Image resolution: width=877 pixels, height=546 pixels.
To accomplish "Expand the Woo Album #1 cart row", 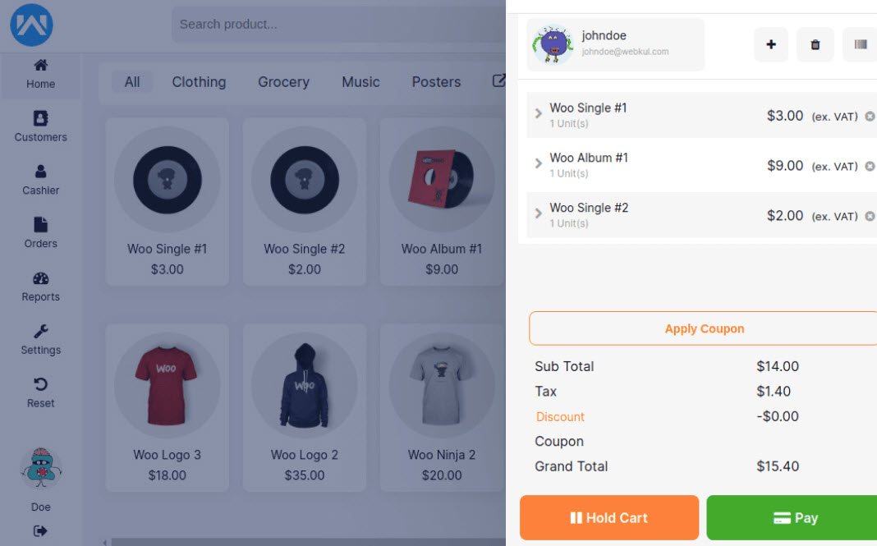I will coord(539,163).
